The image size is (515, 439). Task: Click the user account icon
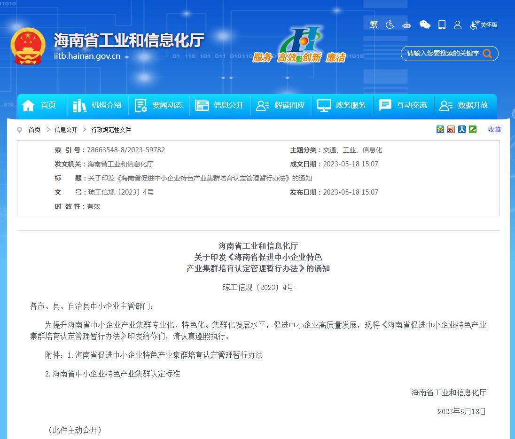(x=458, y=25)
